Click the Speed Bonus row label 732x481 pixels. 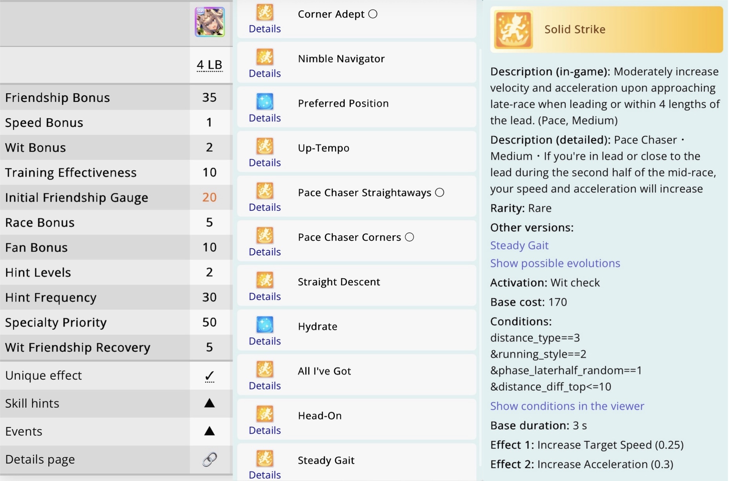point(44,122)
